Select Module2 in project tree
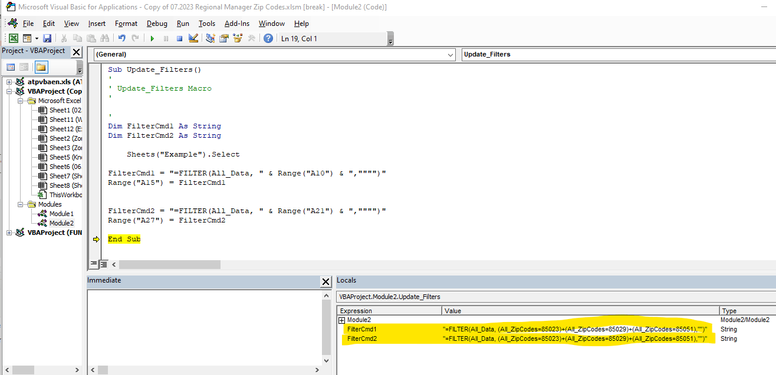Image resolution: width=776 pixels, height=375 pixels. 56,223
